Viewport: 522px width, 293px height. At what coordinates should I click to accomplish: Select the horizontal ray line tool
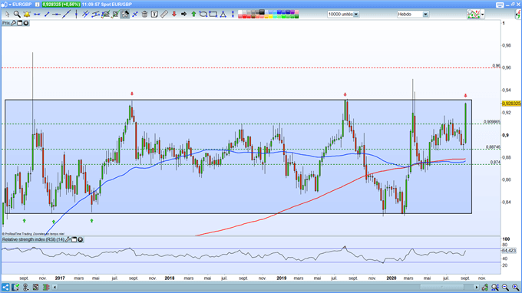point(57,15)
